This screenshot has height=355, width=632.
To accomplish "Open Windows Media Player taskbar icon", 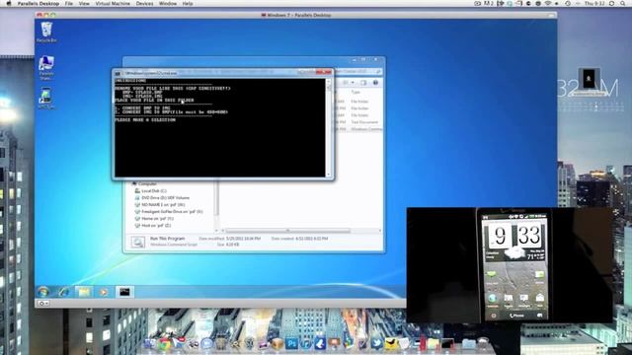I will coord(104,292).
